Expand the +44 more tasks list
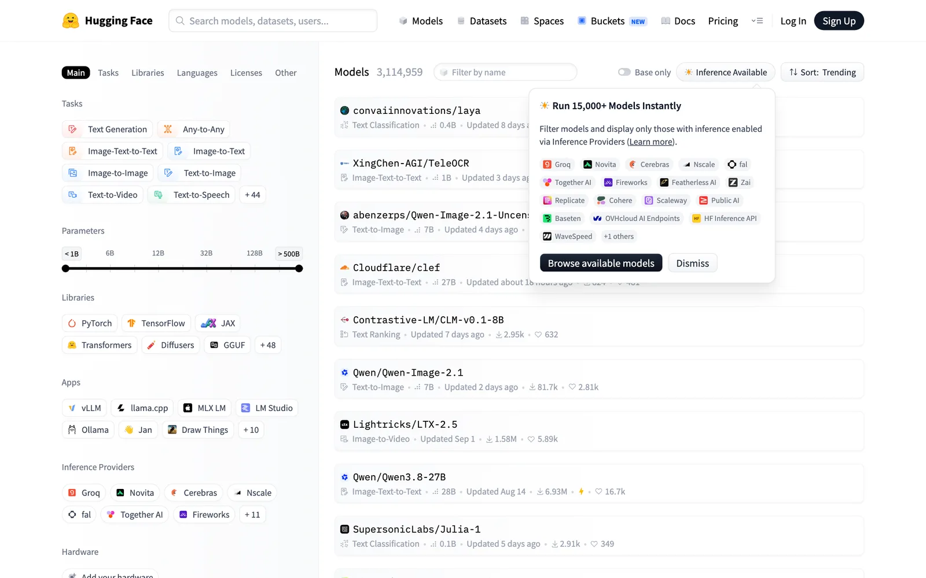Screen dimensions: 926x578 [x=252, y=195]
